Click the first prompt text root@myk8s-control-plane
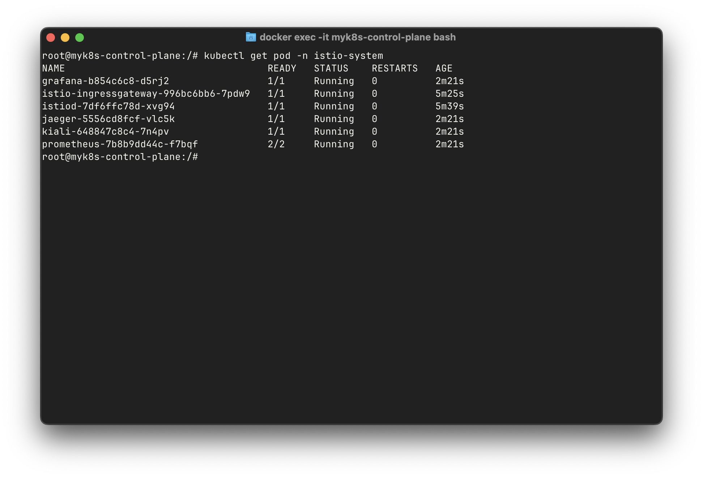This screenshot has width=703, height=478. pyautogui.click(x=111, y=56)
